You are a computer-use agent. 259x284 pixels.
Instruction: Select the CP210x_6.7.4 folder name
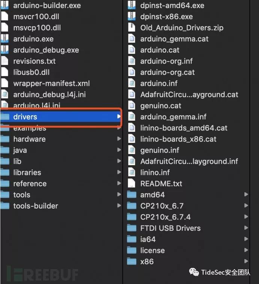165,217
